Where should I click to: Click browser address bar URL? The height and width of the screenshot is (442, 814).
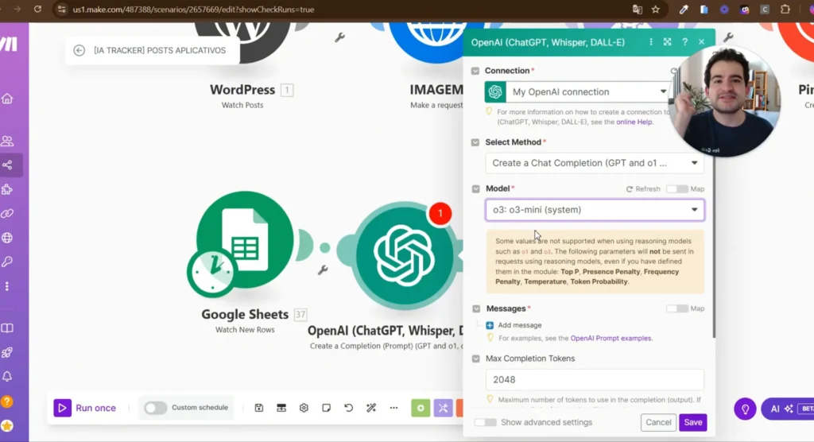193,10
